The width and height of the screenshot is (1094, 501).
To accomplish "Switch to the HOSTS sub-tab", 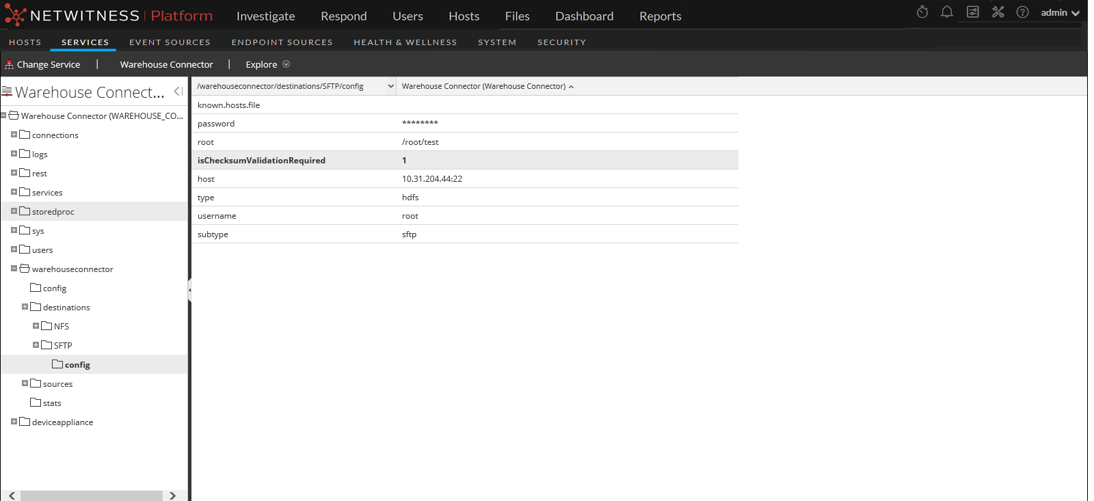I will [25, 42].
